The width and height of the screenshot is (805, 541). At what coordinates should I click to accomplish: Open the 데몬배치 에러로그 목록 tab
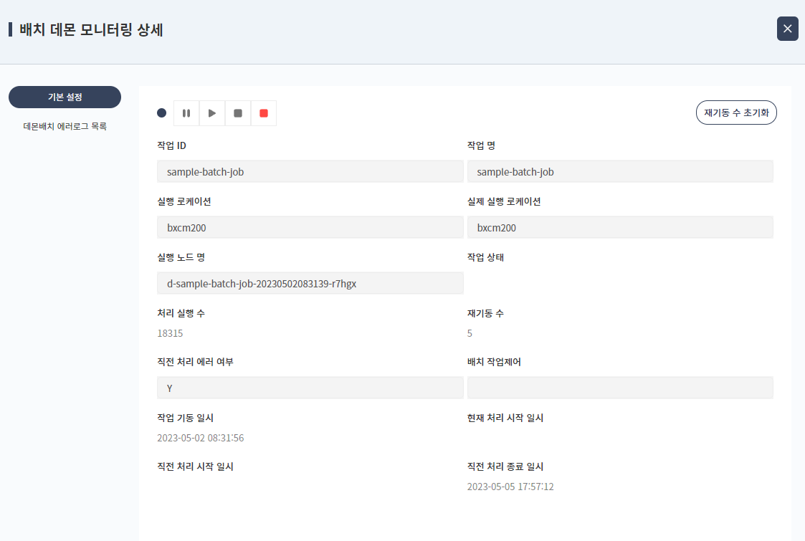pyautogui.click(x=65, y=127)
